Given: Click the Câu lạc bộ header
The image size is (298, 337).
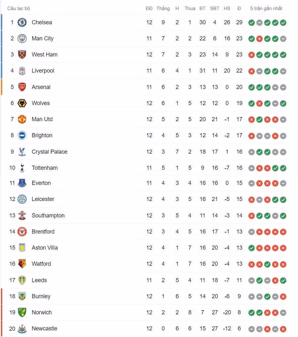Looking at the screenshot, I should (x=19, y=8).
